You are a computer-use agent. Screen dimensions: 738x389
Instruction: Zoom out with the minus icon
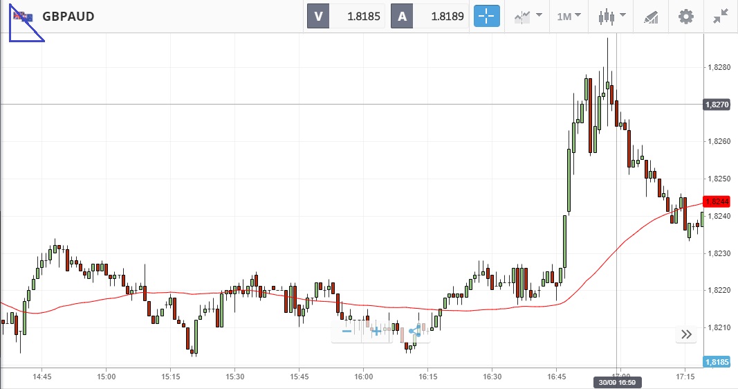pos(347,331)
